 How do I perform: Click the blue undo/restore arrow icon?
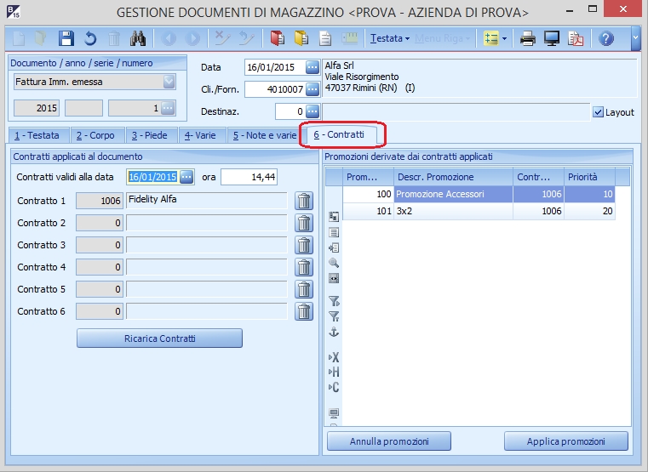coord(90,38)
